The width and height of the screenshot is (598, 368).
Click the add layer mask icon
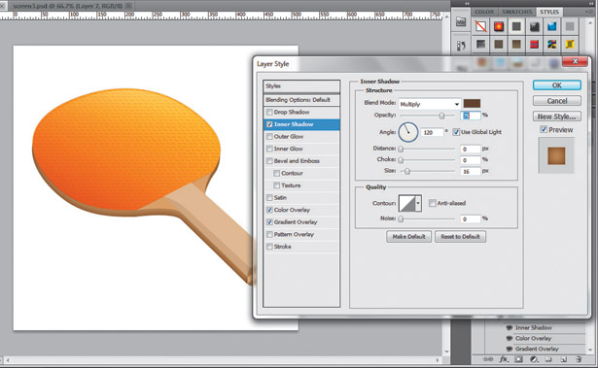click(x=518, y=359)
